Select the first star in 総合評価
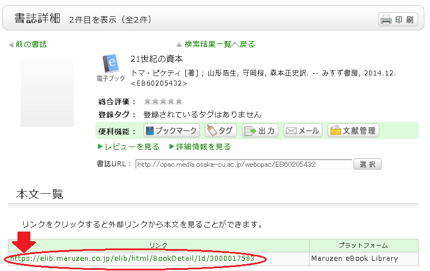Image resolution: width=430 pixels, height=271 pixels. click(147, 101)
